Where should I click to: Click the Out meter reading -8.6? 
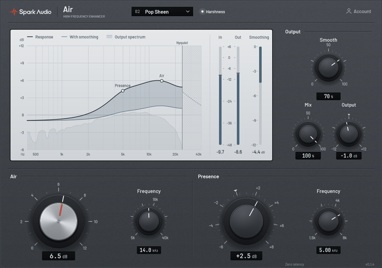(x=238, y=152)
